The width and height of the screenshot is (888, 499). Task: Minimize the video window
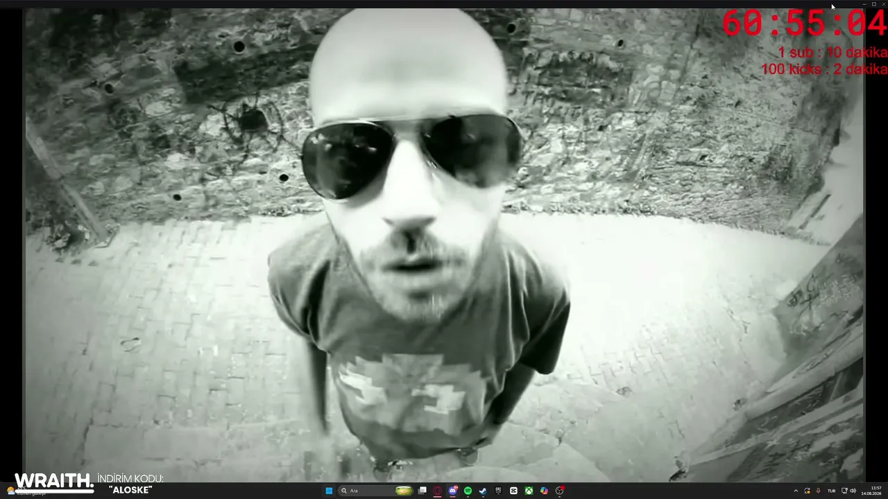[x=864, y=4]
